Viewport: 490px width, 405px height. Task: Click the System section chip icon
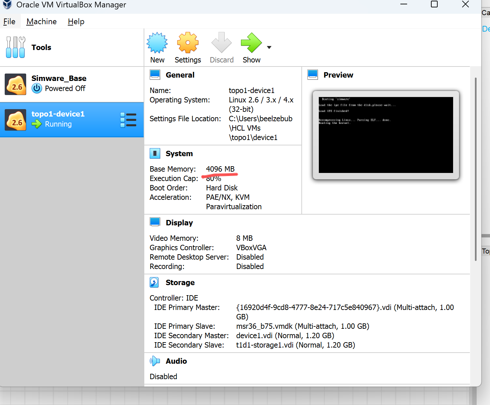(155, 153)
